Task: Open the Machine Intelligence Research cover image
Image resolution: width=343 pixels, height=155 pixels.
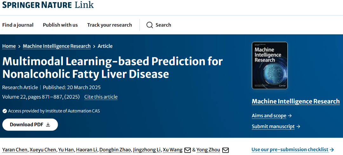Action: 269,65
